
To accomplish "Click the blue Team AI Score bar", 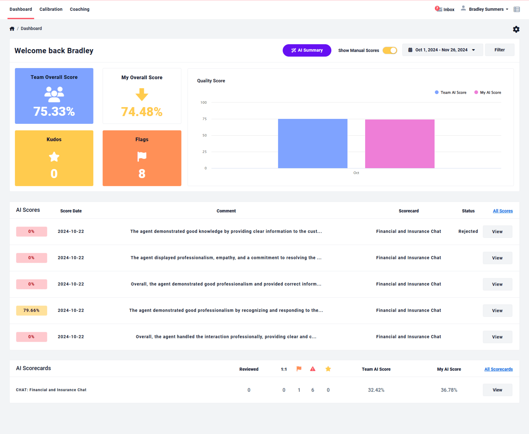I will tap(313, 144).
